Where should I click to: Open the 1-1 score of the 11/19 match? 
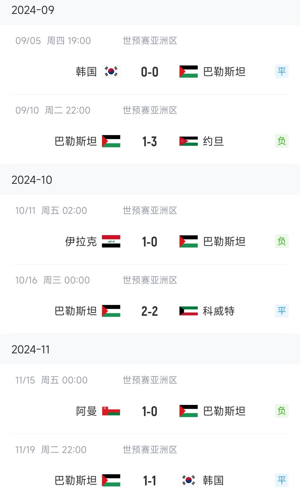pos(150,481)
